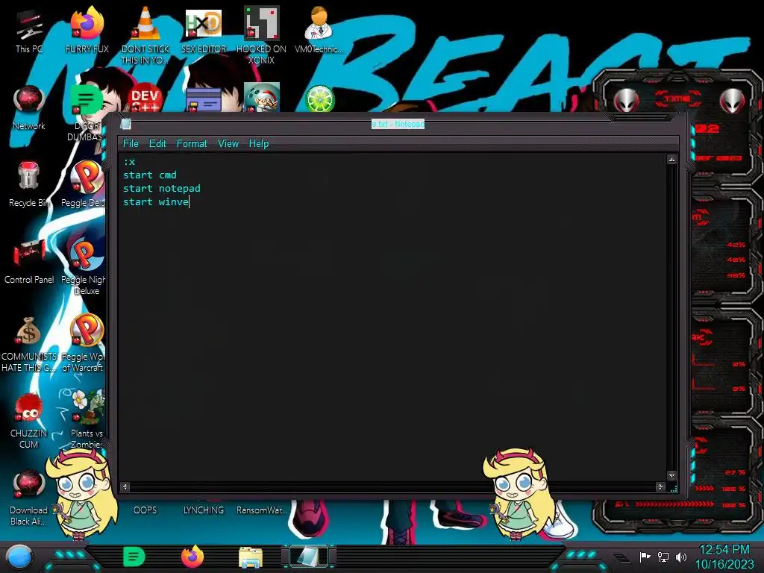The height and width of the screenshot is (573, 764).
Task: Open the Edit menu in Notepad
Action: [157, 144]
